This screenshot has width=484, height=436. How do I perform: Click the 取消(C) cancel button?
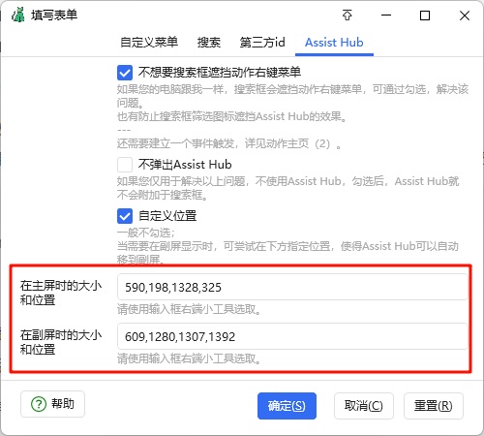click(x=364, y=406)
